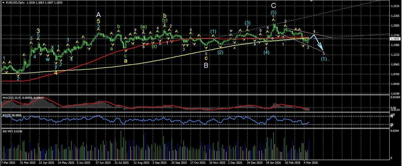Click the 21 Jul 2025 date label
Viewport: 402px width, 166px height.
[x=122, y=162]
